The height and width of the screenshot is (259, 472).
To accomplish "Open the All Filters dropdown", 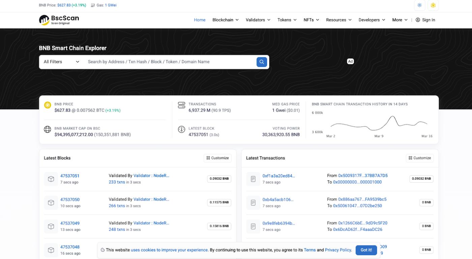I will click(x=61, y=62).
